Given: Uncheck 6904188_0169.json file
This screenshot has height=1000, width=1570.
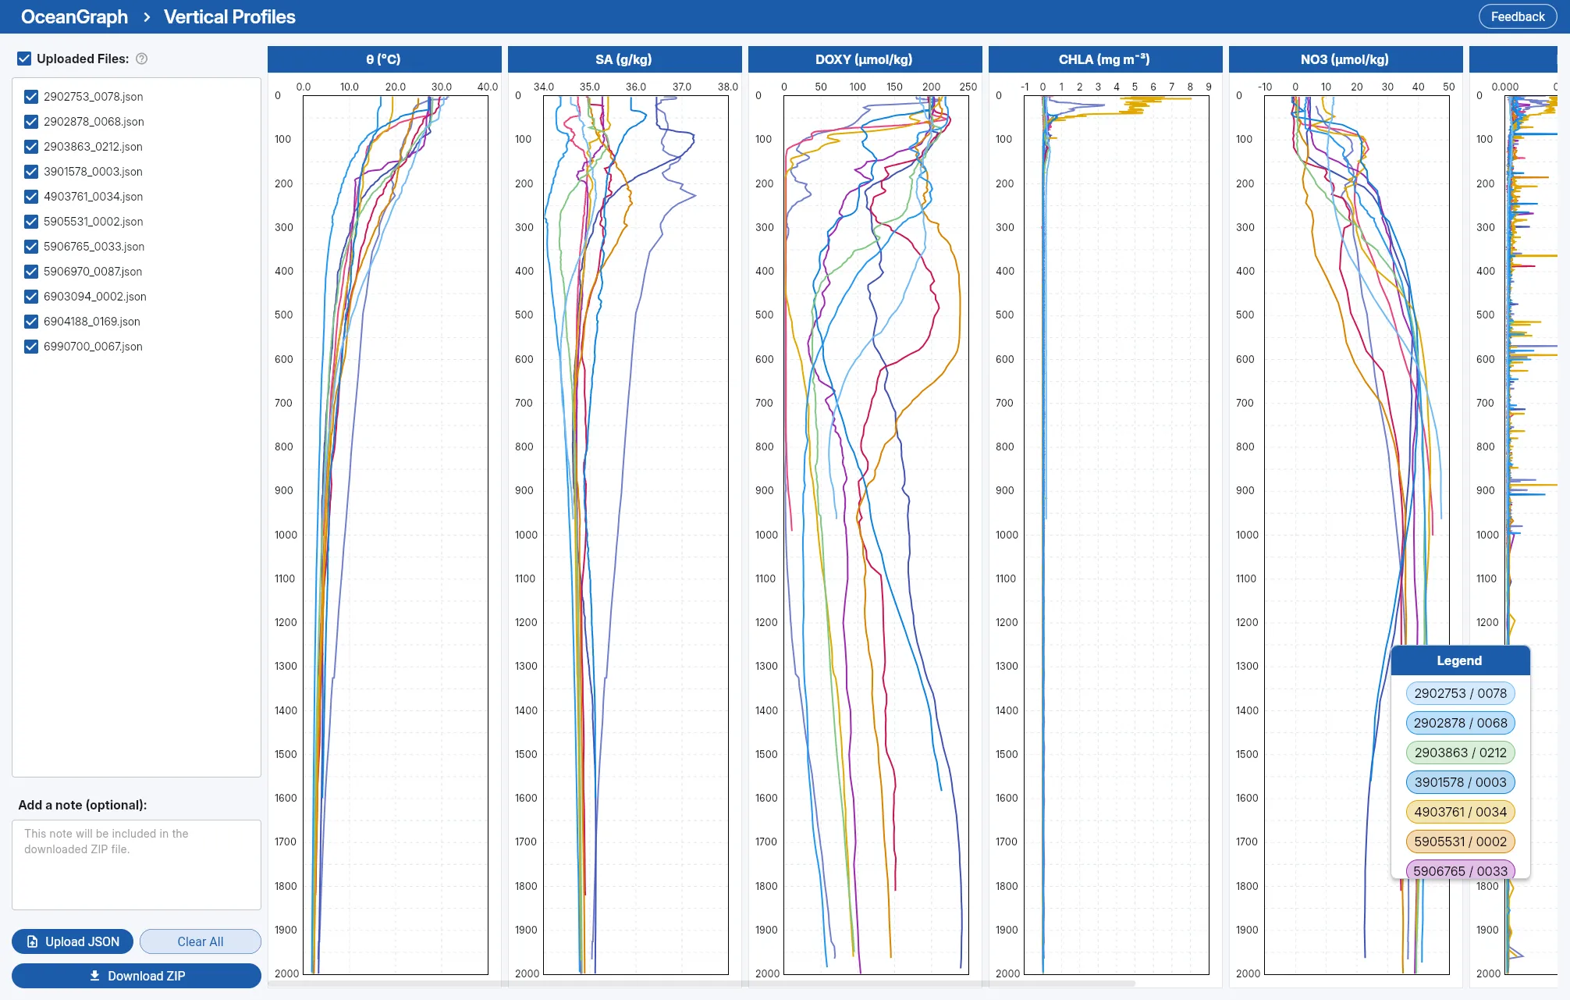Looking at the screenshot, I should [31, 322].
